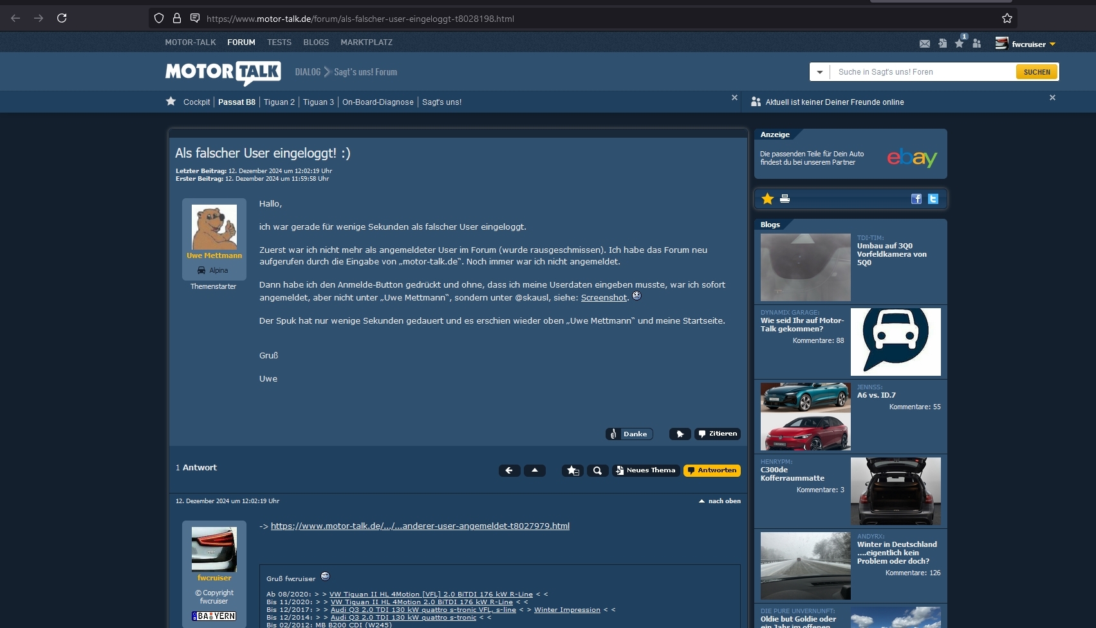
Task: Click the up arrow button beside back arrow
Action: point(535,470)
